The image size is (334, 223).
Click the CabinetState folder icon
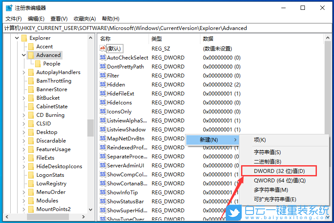(31, 107)
